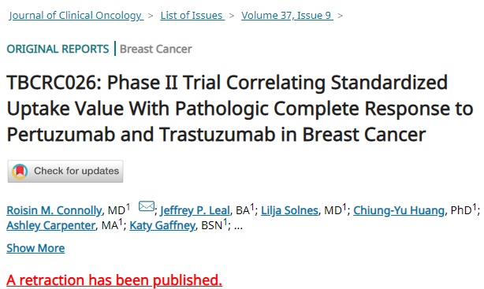Go to the List of Issues page
The height and width of the screenshot is (289, 484).
(192, 15)
